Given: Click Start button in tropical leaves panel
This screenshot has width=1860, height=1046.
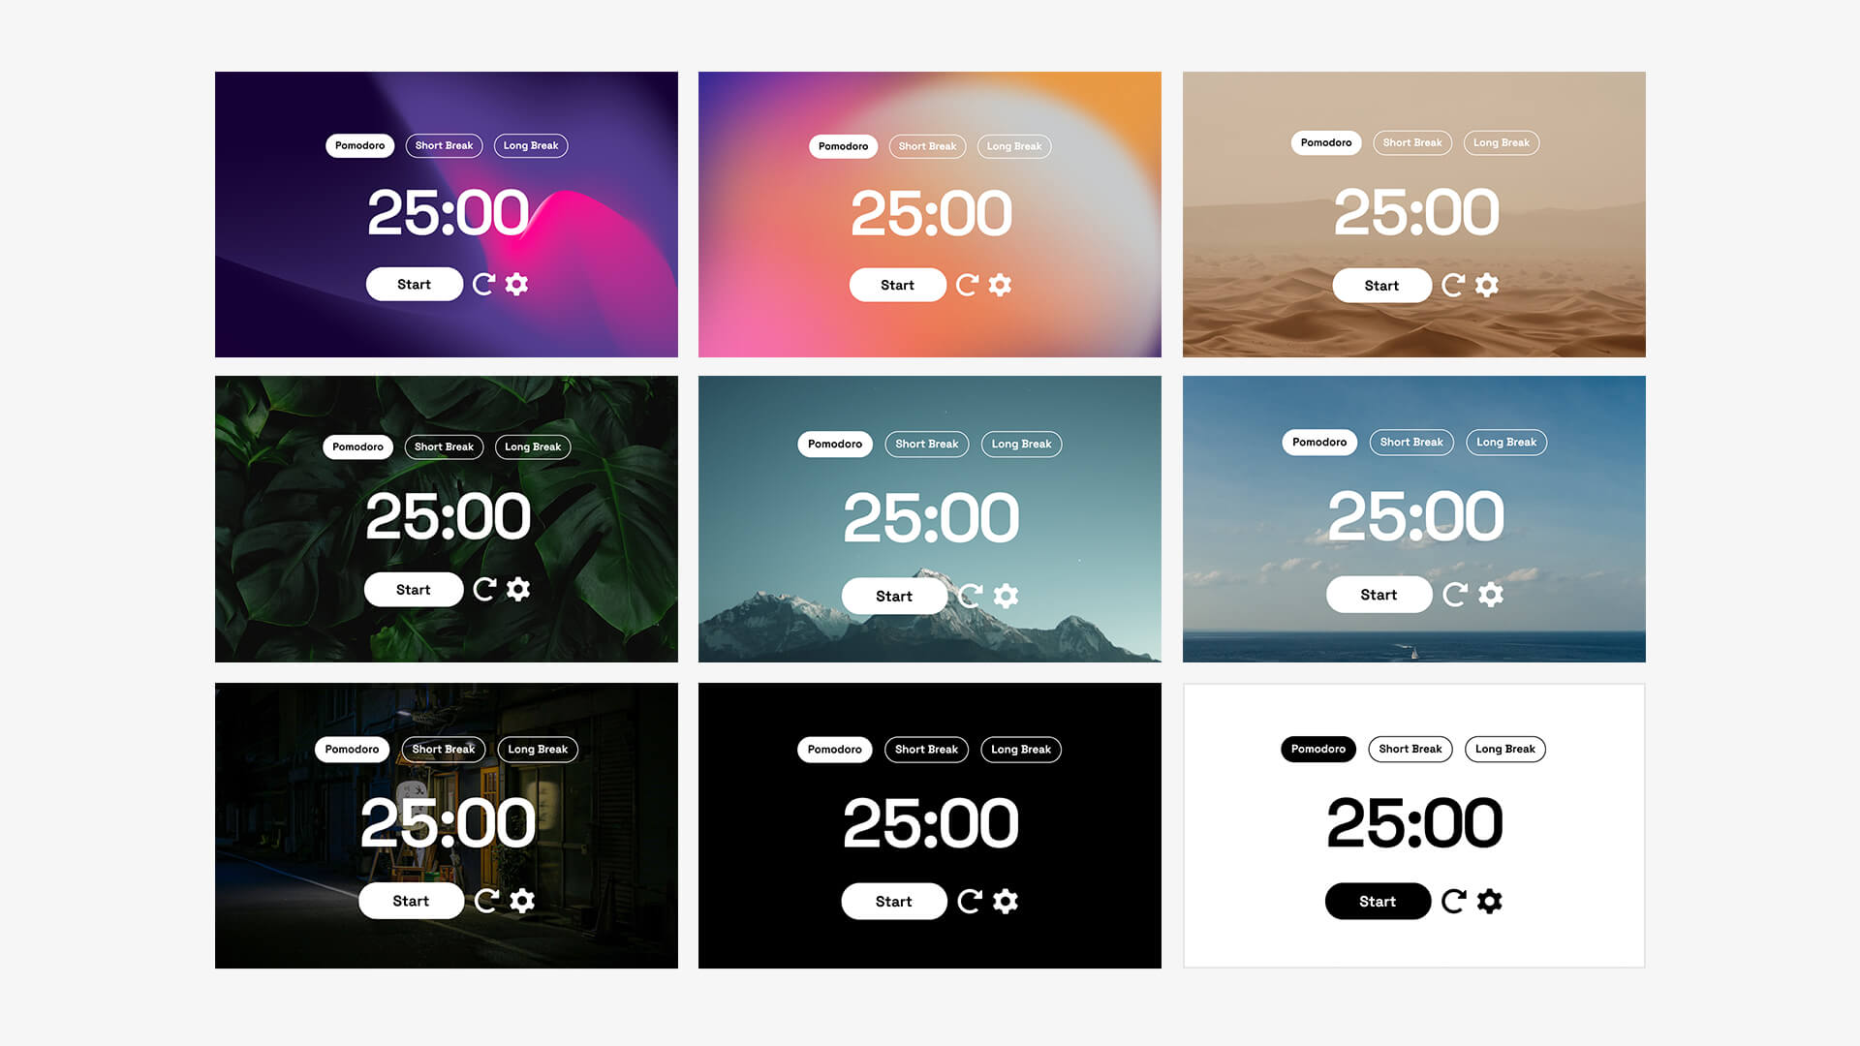Looking at the screenshot, I should pos(412,589).
